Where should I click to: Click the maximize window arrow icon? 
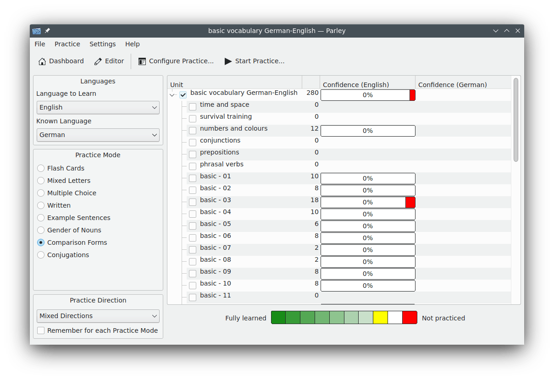click(507, 31)
